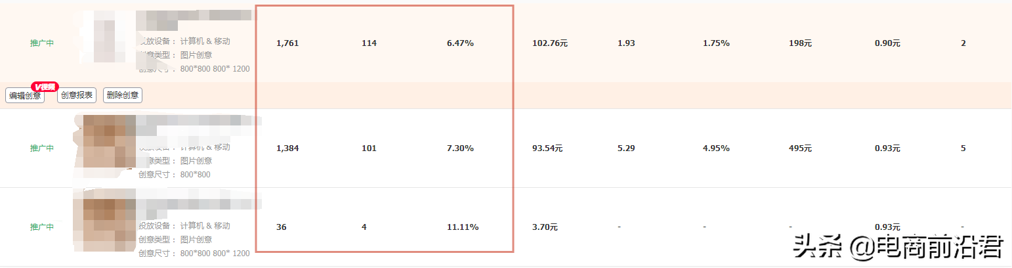Click the 11.11% click-rate cell

462,227
